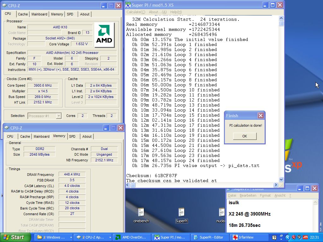323x242 pixels.
Task: Click the Loop 24 finished line
Action: pyautogui.click(x=176, y=160)
